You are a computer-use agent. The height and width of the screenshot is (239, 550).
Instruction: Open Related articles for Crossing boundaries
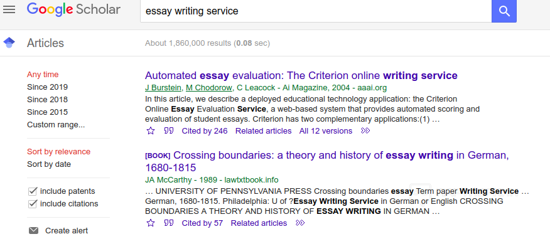(259, 223)
